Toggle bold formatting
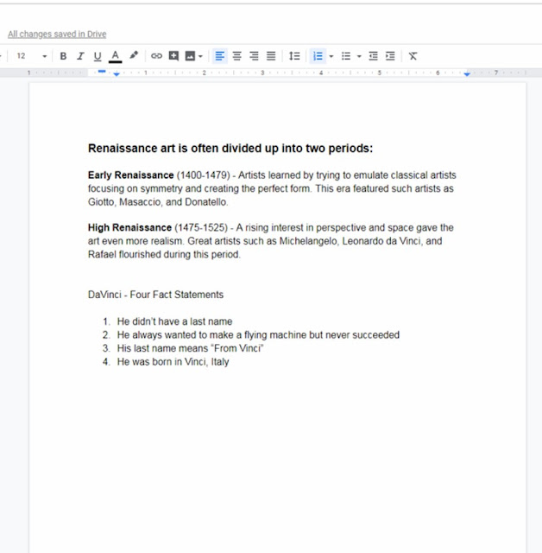 (63, 56)
